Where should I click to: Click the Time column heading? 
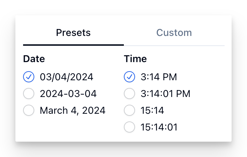point(135,59)
